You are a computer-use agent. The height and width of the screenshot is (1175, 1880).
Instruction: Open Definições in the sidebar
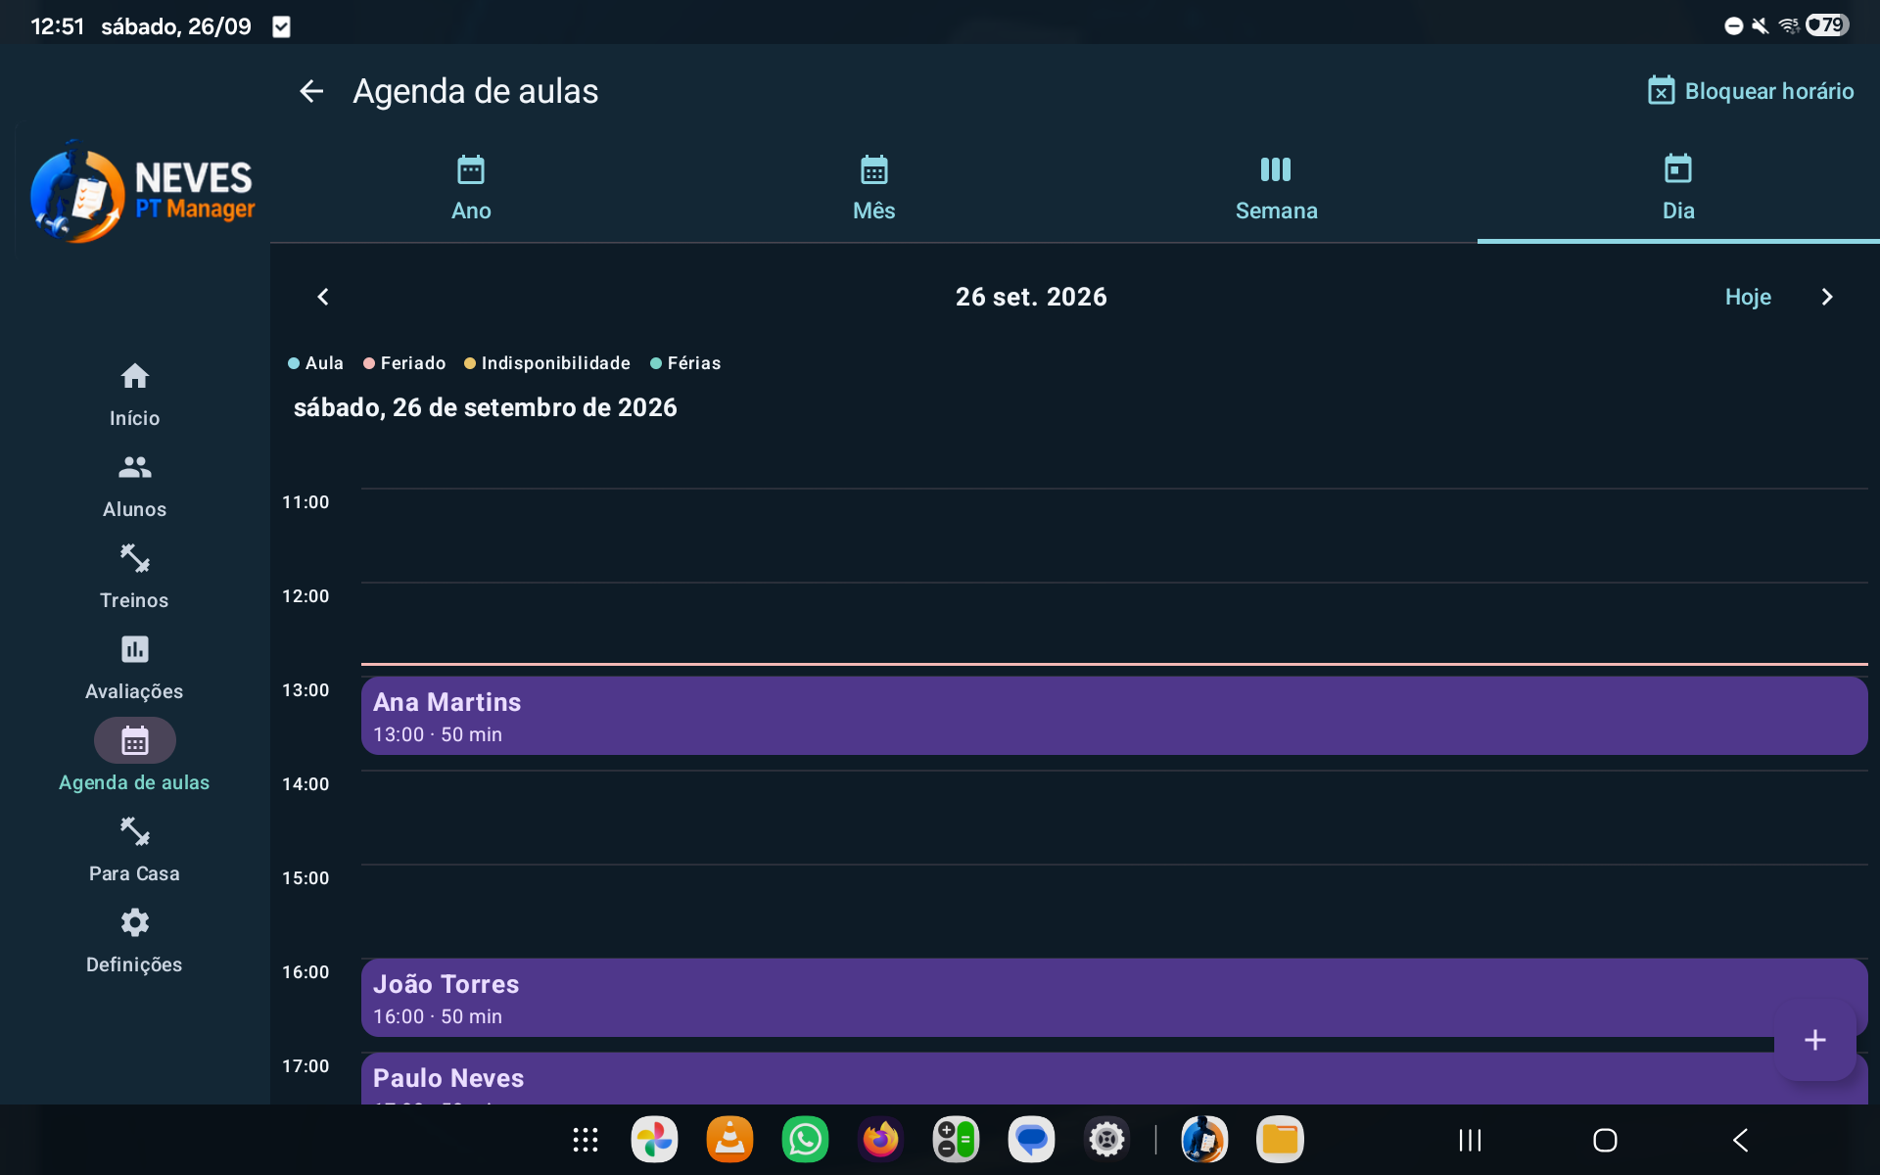pyautogui.click(x=134, y=941)
